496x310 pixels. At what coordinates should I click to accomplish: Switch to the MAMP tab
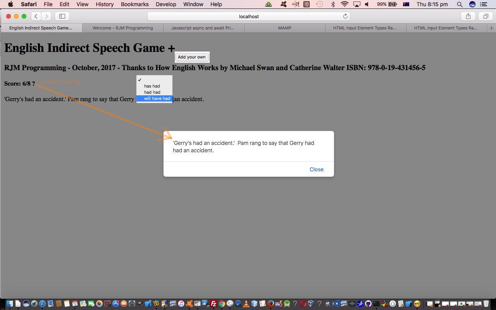[x=284, y=28]
